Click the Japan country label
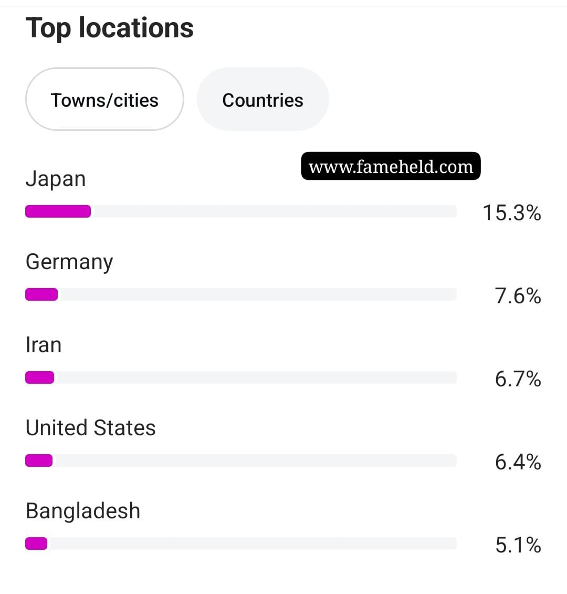Image resolution: width=567 pixels, height=594 pixels. 56,179
